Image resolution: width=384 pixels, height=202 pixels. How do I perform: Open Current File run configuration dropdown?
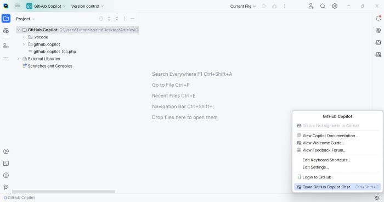243,6
